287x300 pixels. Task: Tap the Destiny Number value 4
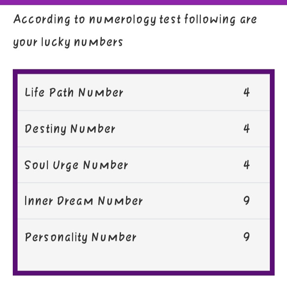[247, 128]
